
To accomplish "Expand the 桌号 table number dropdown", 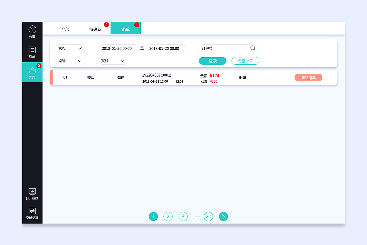I will pyautogui.click(x=70, y=61).
